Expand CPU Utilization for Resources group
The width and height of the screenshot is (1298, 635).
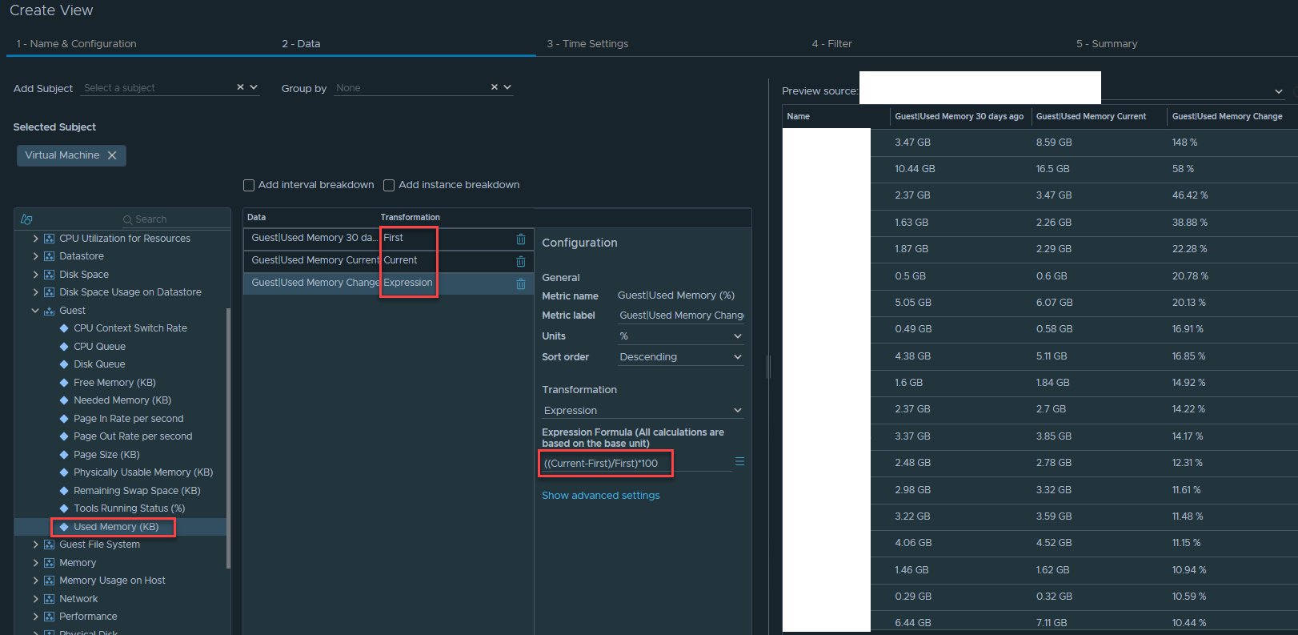(x=35, y=239)
